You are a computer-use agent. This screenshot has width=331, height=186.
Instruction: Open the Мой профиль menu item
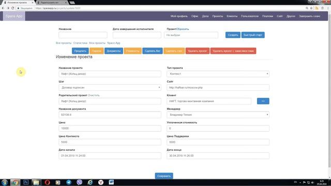(179, 16)
